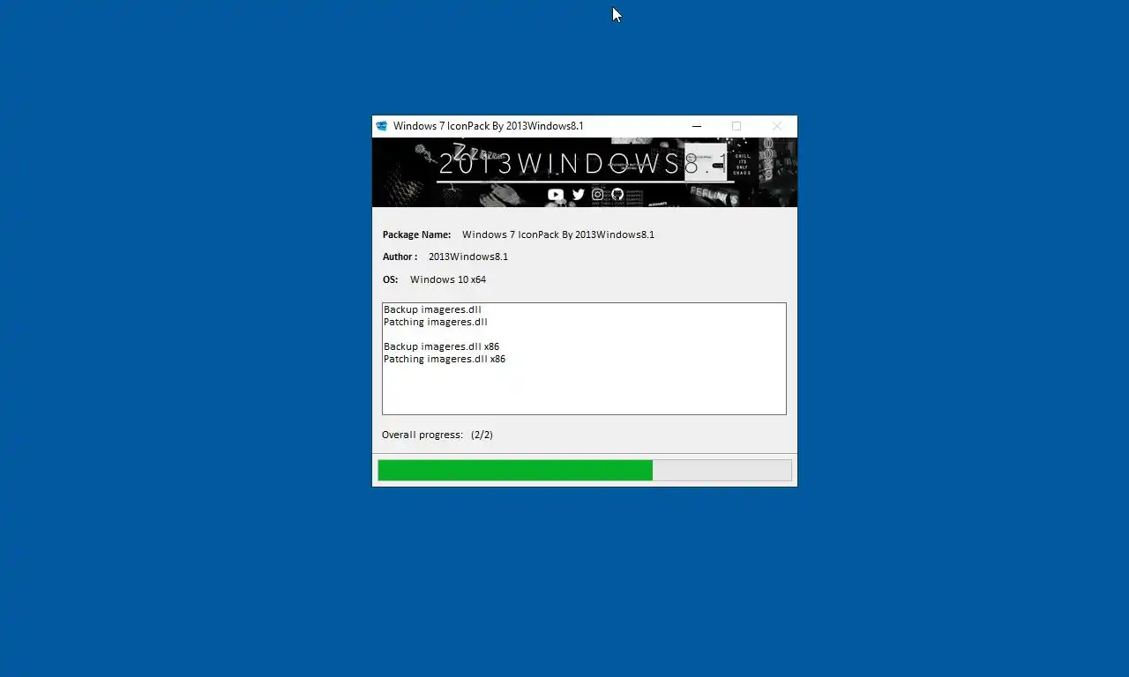Click the YouTube icon in the banner

[x=556, y=194]
